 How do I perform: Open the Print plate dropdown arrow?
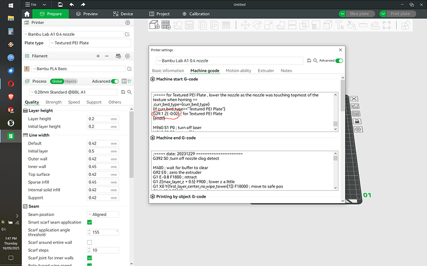pyautogui.click(x=383, y=14)
